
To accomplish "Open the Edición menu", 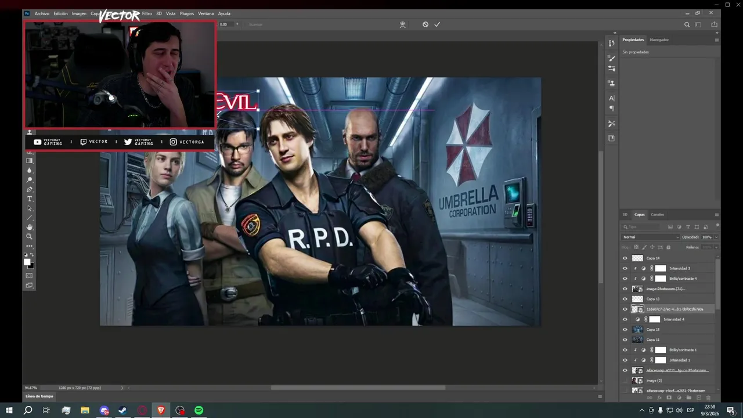I will (60, 13).
